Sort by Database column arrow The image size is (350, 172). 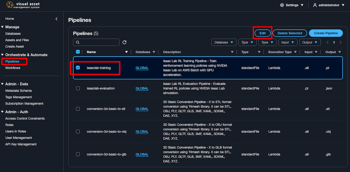coord(154,52)
